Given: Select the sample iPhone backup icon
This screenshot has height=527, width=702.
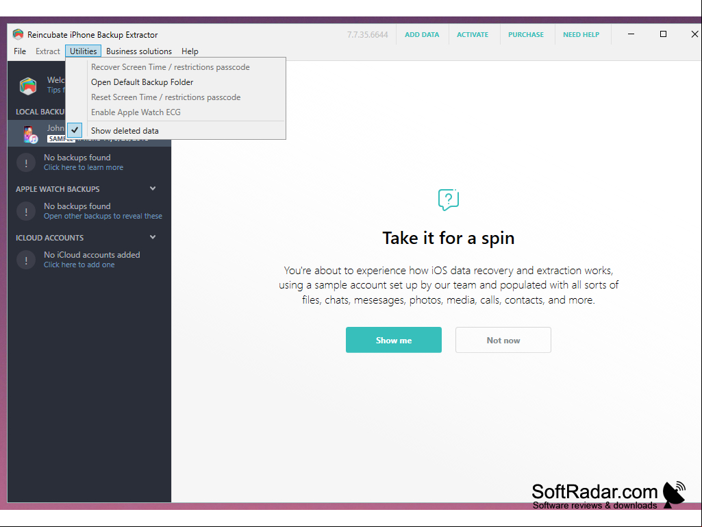Looking at the screenshot, I should [30, 134].
